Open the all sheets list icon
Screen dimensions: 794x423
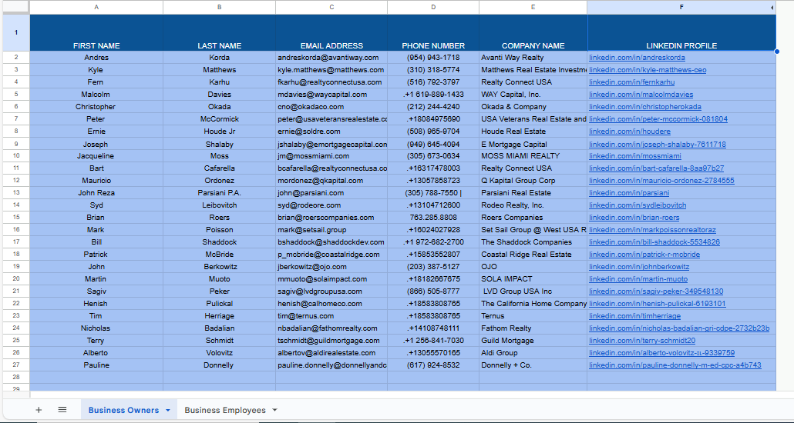pos(62,410)
